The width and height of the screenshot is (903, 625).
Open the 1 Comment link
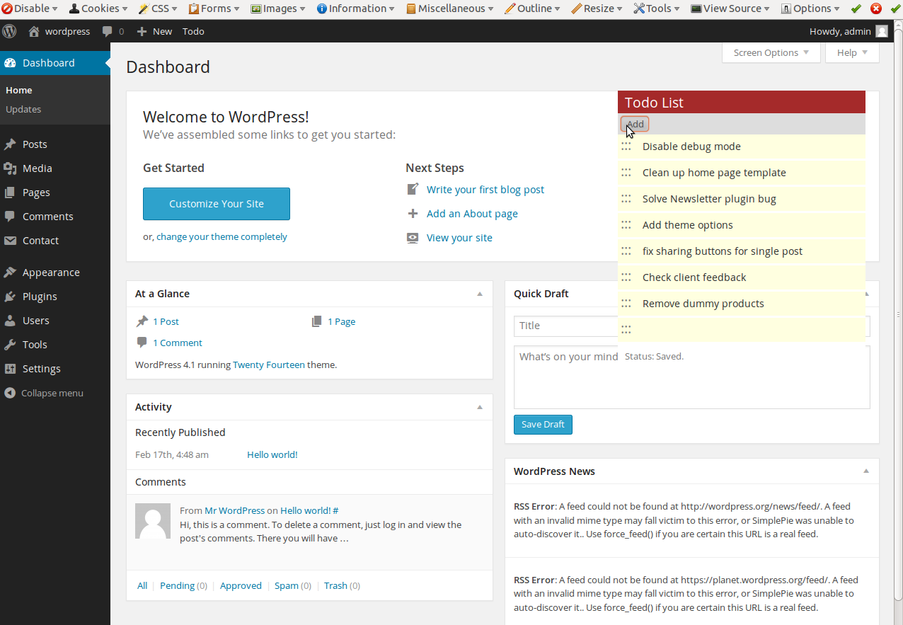[178, 343]
